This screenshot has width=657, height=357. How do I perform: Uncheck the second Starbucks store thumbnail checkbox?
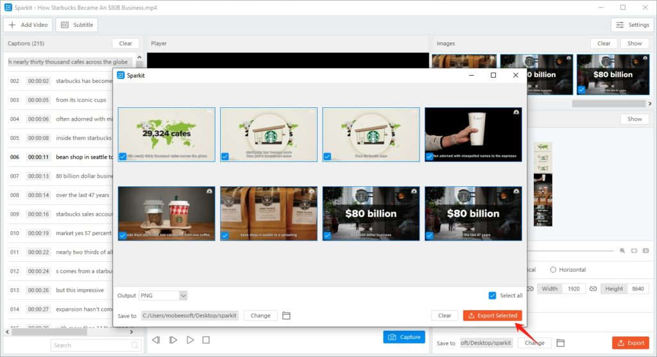(x=225, y=157)
